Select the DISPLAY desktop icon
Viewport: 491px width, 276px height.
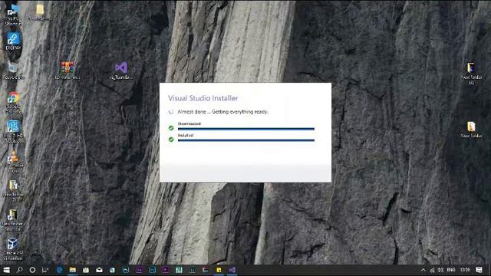click(x=13, y=41)
